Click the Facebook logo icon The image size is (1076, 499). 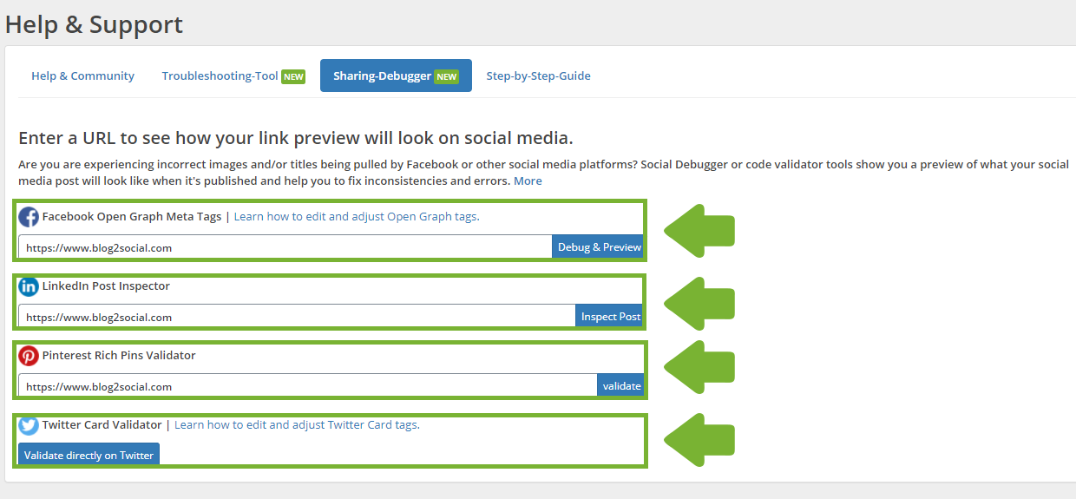tap(29, 217)
